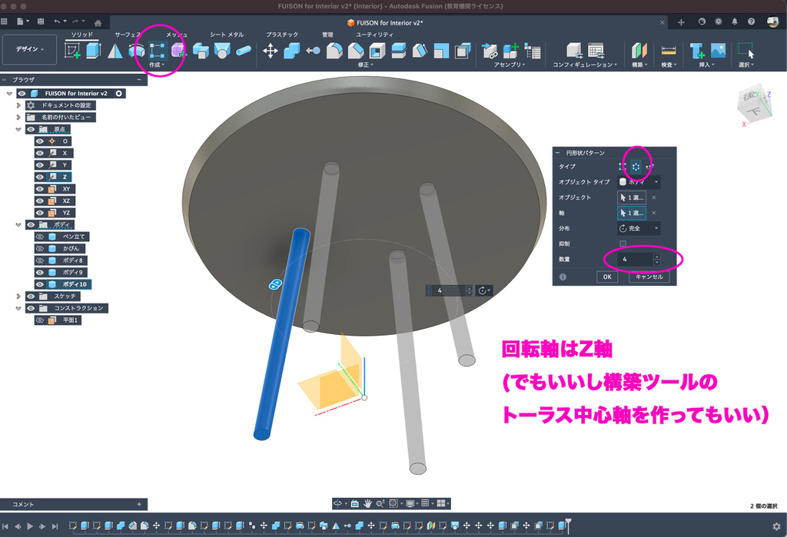Select the rectangular pattern tool in toolbar
The height and width of the screenshot is (537, 787).
coord(158,51)
